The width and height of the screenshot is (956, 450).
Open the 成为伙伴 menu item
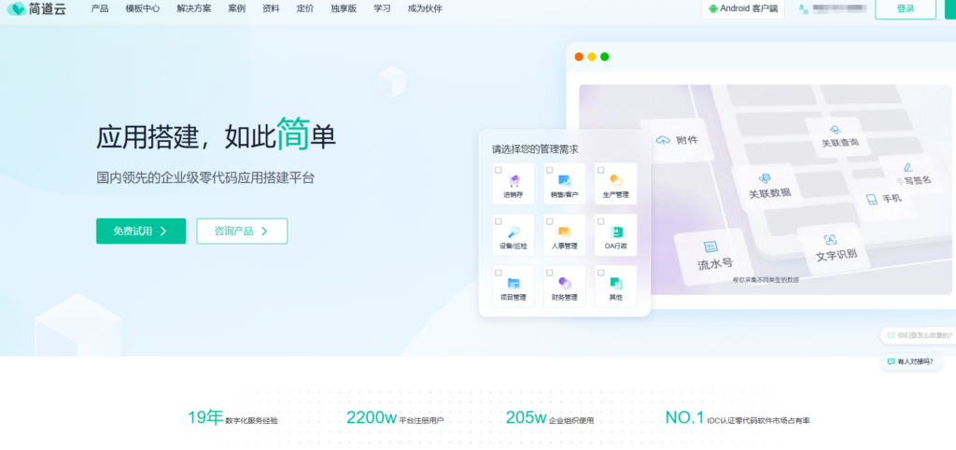(425, 8)
